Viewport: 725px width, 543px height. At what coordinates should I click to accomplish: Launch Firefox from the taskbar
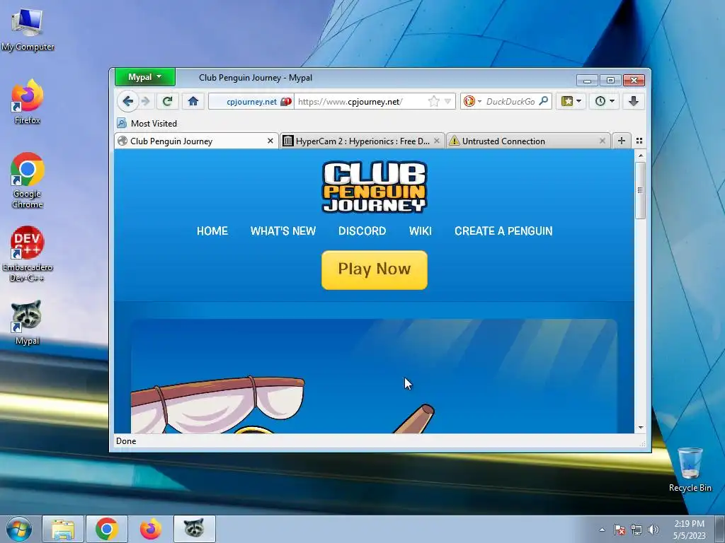(x=151, y=529)
